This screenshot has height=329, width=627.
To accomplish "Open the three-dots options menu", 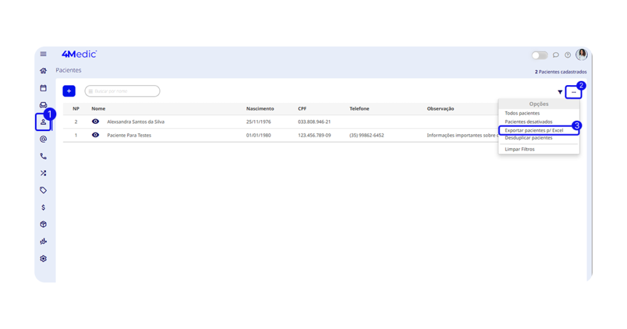I will tap(574, 92).
